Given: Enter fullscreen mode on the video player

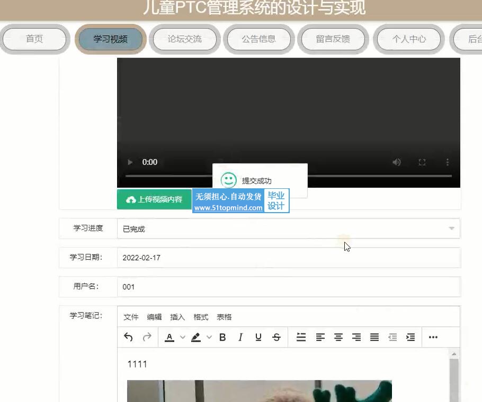Looking at the screenshot, I should 422,162.
